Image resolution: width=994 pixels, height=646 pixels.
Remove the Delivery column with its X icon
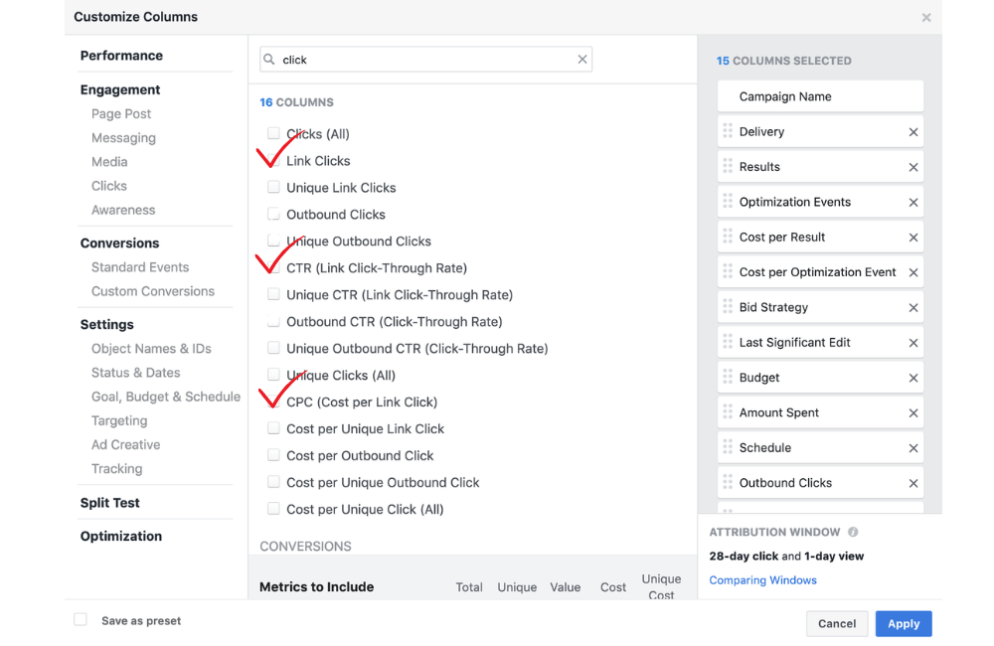point(913,130)
